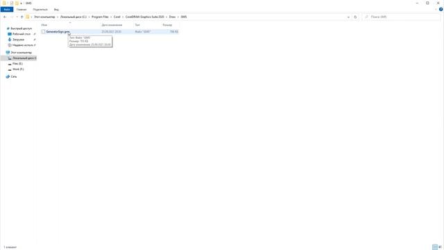Click the folder icon in the address bar

click(28, 17)
